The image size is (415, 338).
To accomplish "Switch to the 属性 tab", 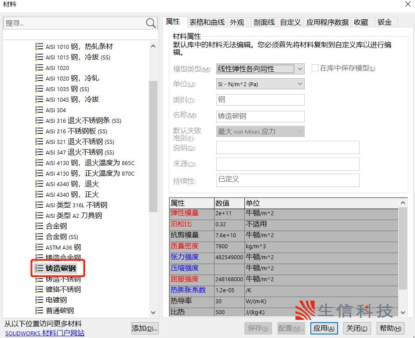I will (x=173, y=22).
